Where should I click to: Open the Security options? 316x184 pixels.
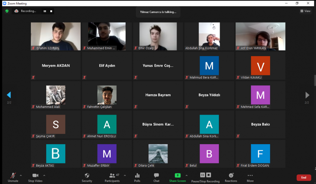click(87, 176)
